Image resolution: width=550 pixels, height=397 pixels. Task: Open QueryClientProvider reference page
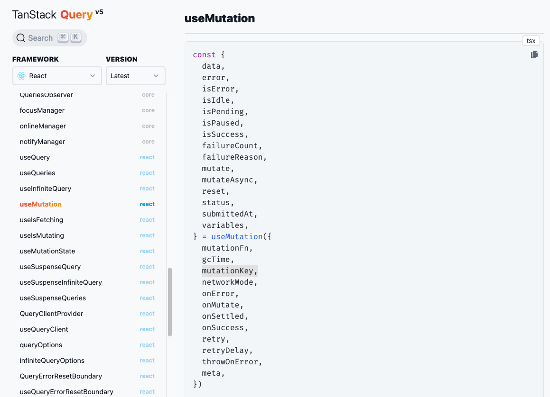point(52,314)
